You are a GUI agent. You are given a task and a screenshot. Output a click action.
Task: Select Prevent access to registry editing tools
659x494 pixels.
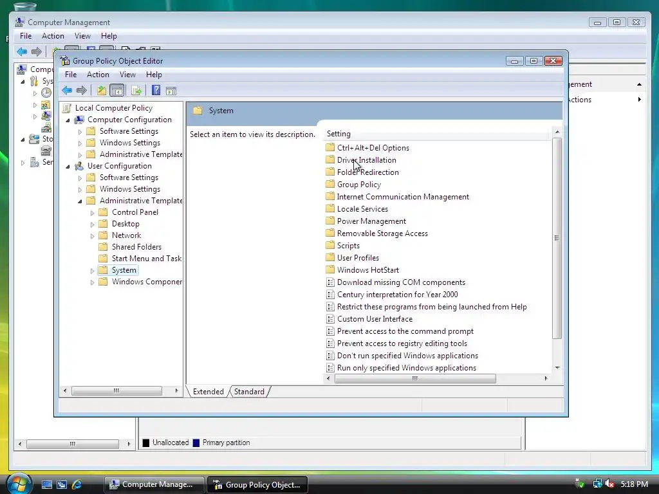[402, 343]
